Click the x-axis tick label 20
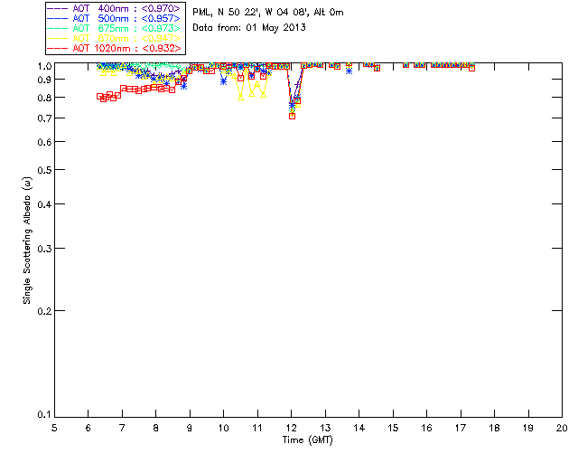The height and width of the screenshot is (463, 578). 562,428
